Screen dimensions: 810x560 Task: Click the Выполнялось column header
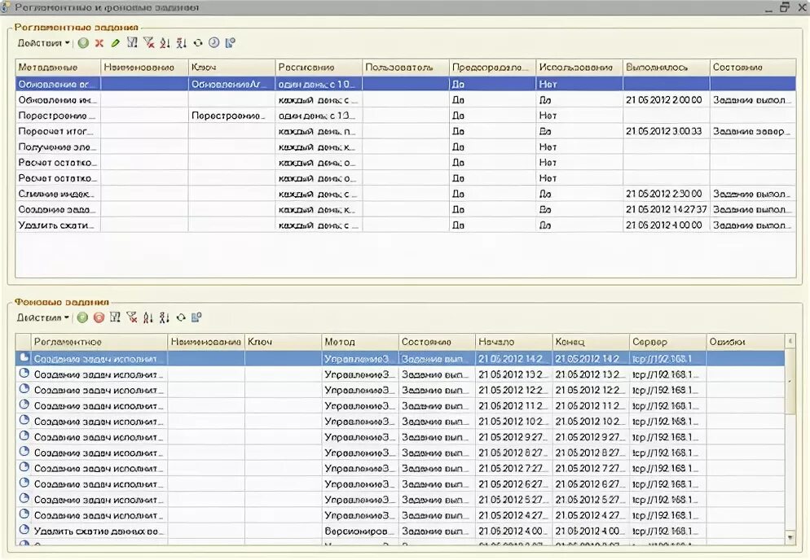pyautogui.click(x=666, y=67)
